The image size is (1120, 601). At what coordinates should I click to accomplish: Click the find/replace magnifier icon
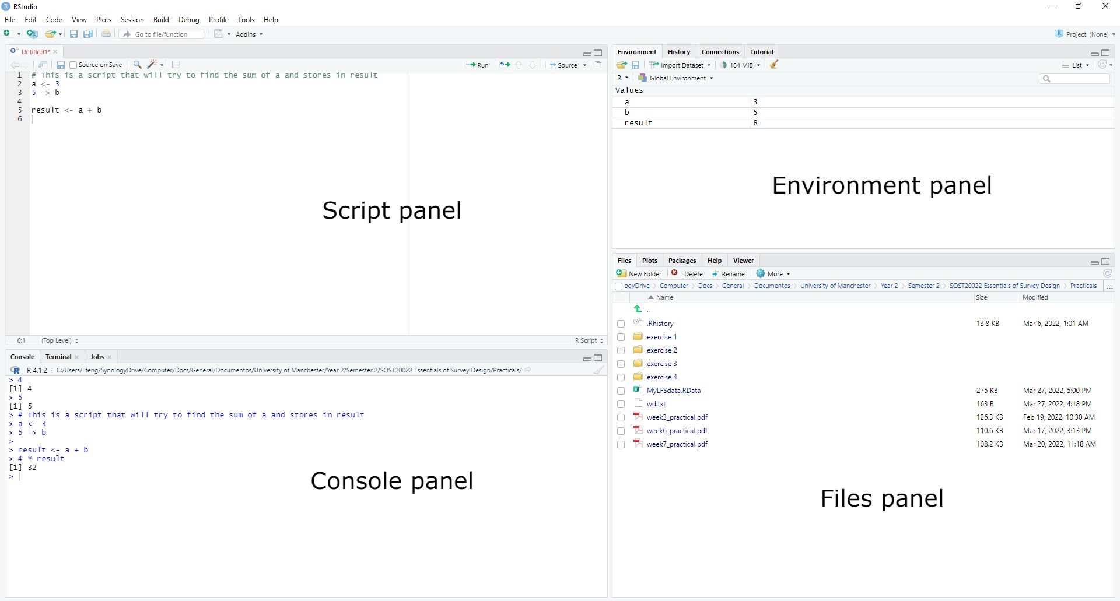coord(137,65)
